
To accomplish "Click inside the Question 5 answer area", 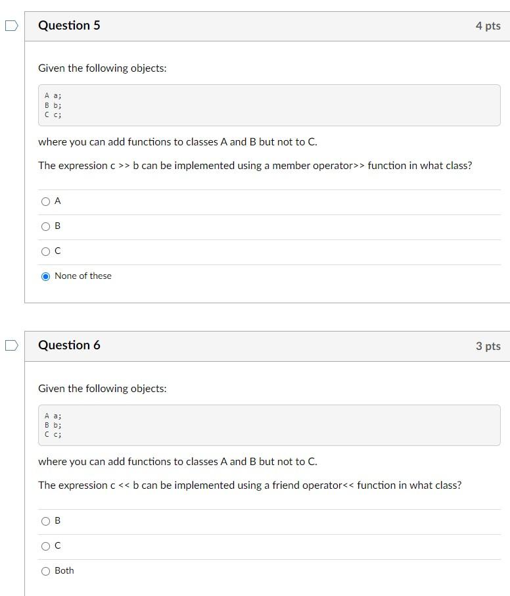I will [263, 237].
